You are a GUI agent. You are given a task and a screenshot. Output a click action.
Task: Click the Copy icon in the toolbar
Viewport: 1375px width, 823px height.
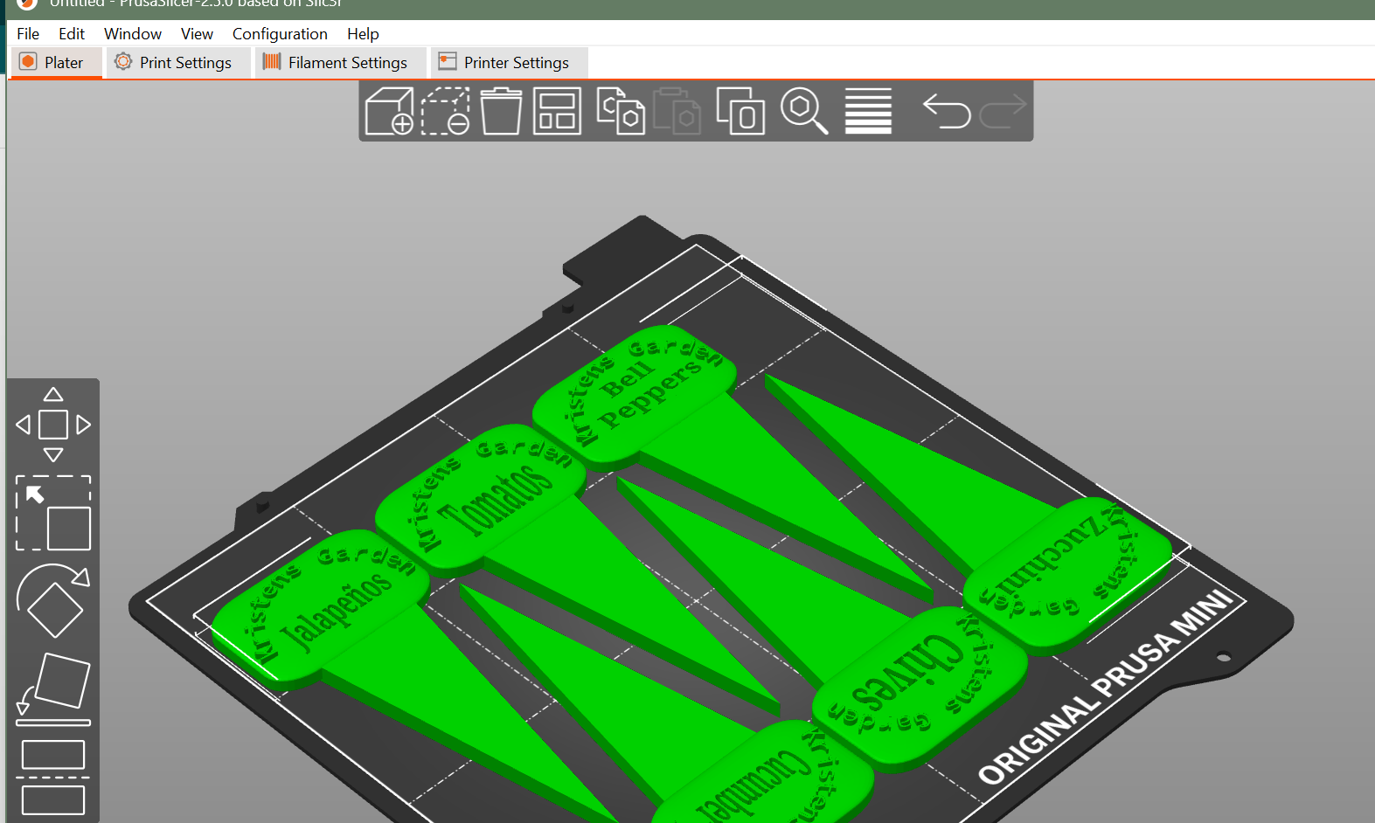(x=621, y=111)
